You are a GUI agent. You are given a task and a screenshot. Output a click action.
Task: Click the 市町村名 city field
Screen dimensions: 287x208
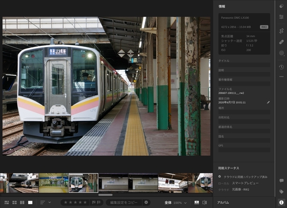245,121
